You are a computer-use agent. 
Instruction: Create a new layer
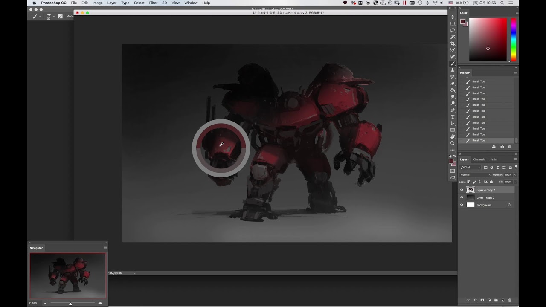(x=503, y=300)
